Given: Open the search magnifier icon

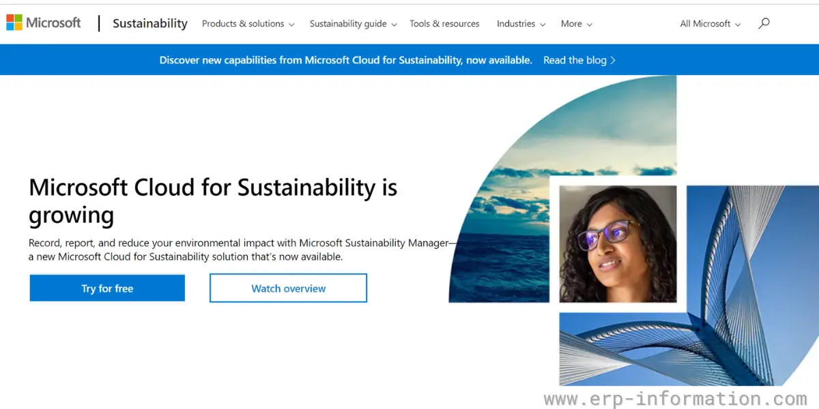Looking at the screenshot, I should [764, 23].
